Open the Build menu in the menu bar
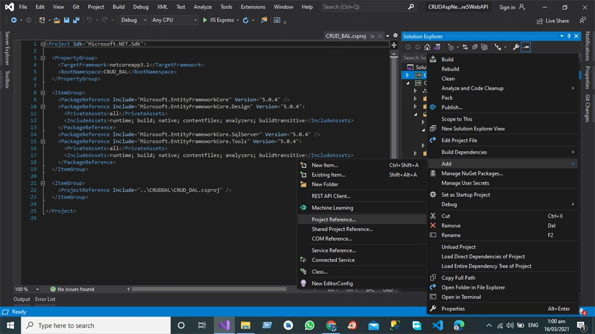Viewport: 595px width, 334px height. 119,7
